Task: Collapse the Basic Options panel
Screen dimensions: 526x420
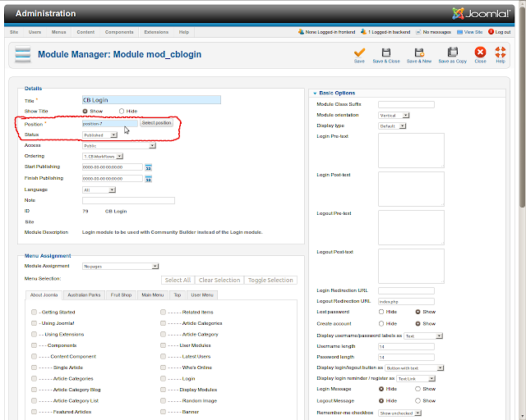Action: [x=337, y=93]
